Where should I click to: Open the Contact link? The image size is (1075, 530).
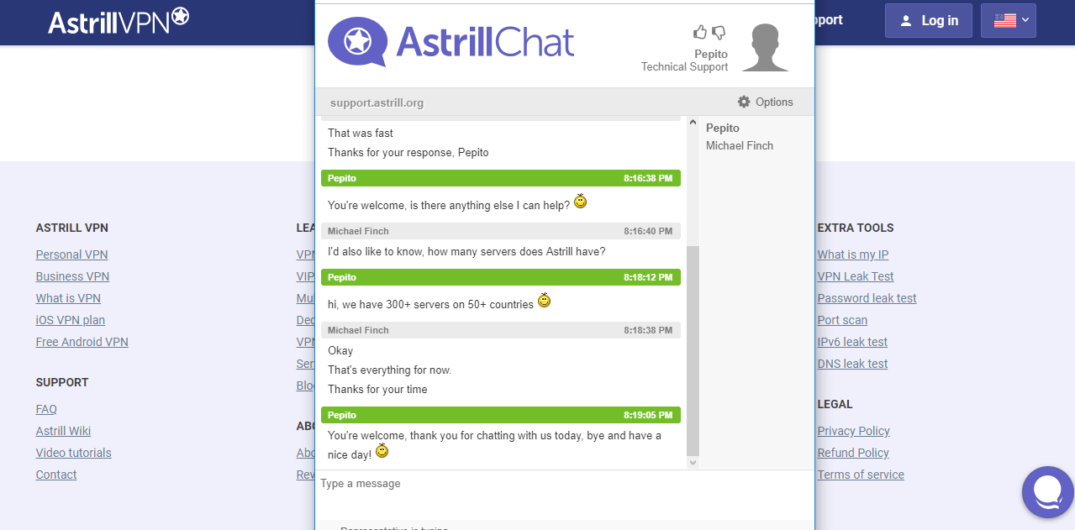coord(56,475)
